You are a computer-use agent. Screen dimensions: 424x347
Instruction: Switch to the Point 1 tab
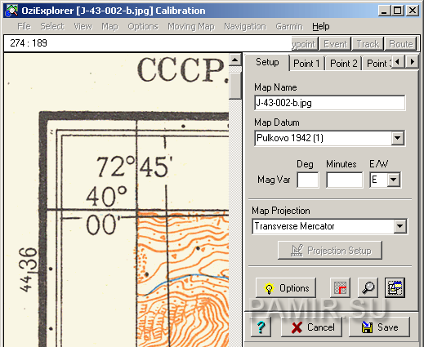tap(306, 64)
